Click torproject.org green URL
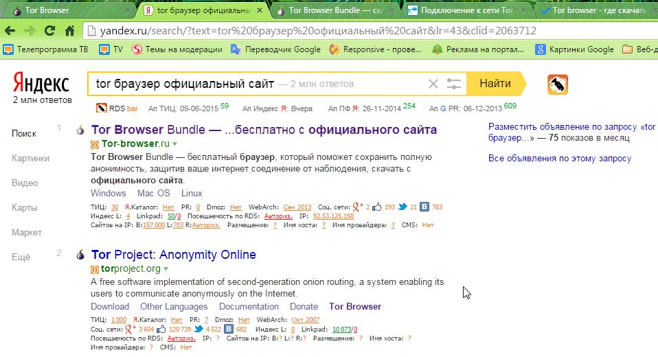Screen dimensions: 658x357 [x=131, y=269]
